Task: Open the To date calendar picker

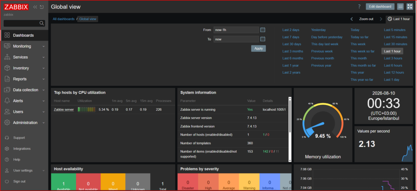Action: [x=263, y=39]
